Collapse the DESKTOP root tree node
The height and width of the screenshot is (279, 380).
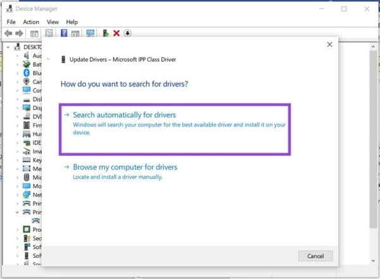coord(8,47)
